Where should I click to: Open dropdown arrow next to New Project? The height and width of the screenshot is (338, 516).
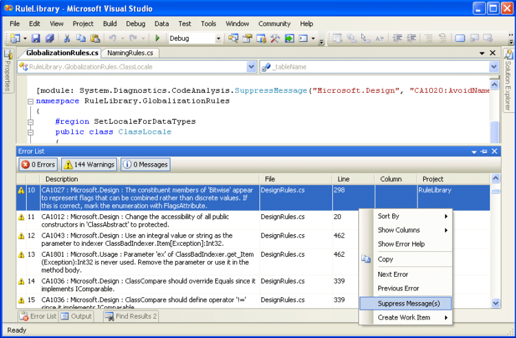point(25,39)
